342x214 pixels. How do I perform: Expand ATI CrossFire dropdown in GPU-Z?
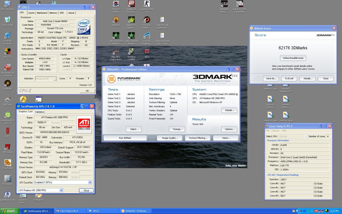coord(90,182)
